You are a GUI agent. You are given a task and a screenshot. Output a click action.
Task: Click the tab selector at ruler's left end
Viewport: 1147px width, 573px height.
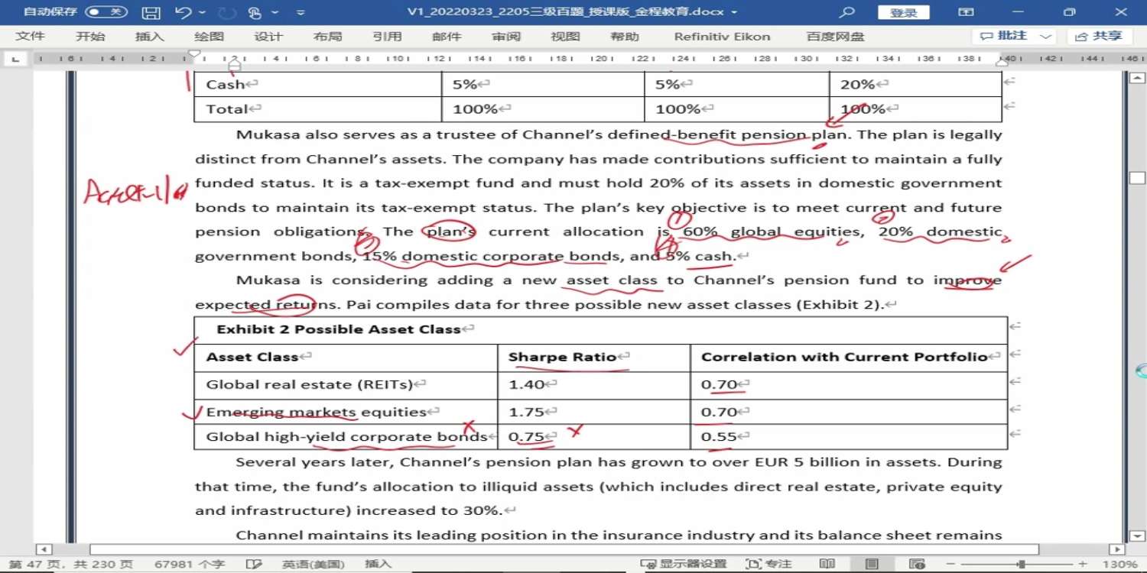click(x=16, y=59)
